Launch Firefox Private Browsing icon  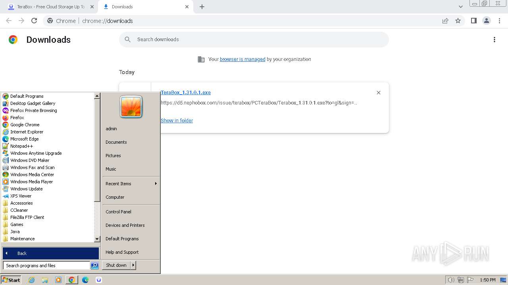pos(6,110)
